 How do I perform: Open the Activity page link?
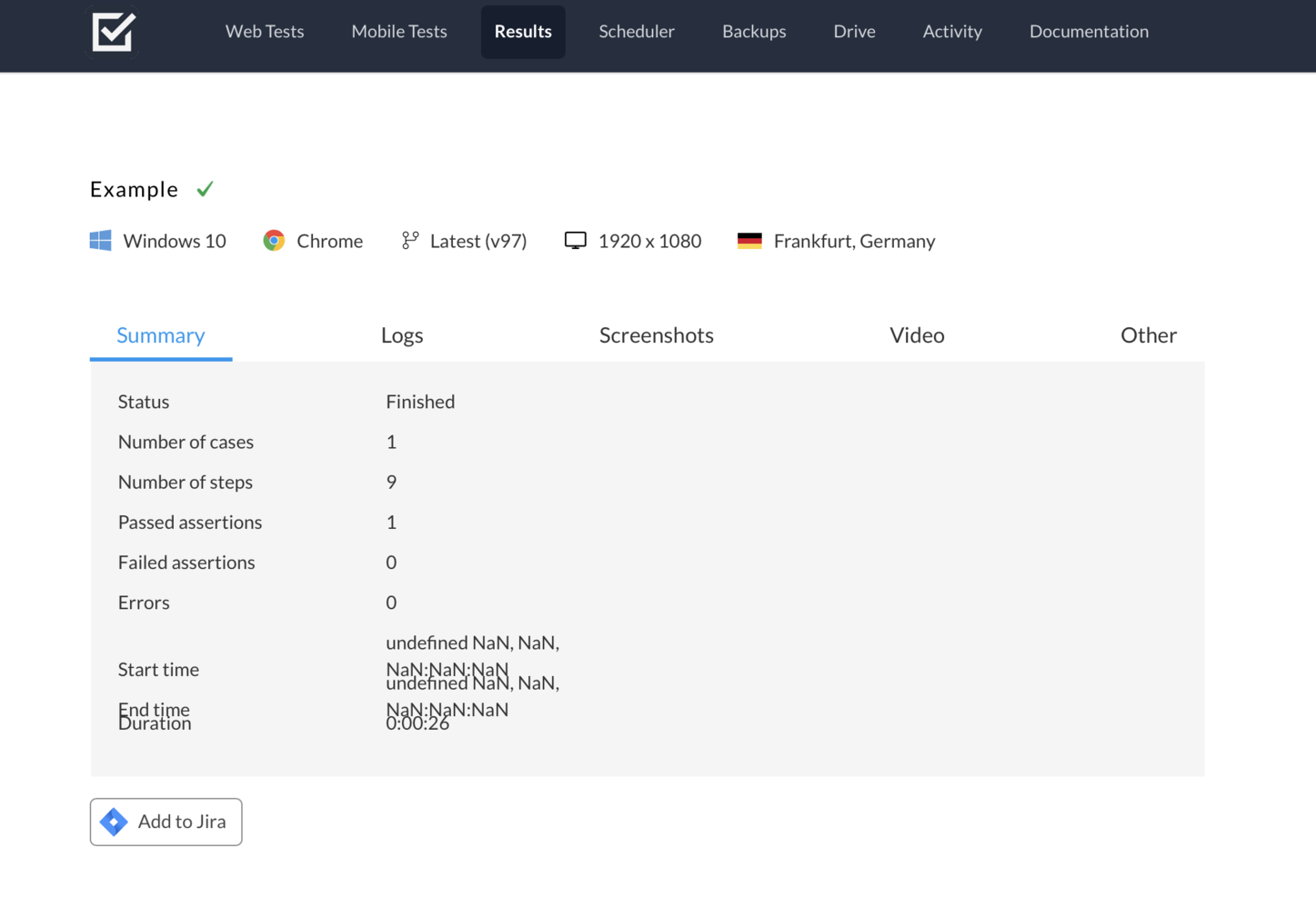click(951, 31)
